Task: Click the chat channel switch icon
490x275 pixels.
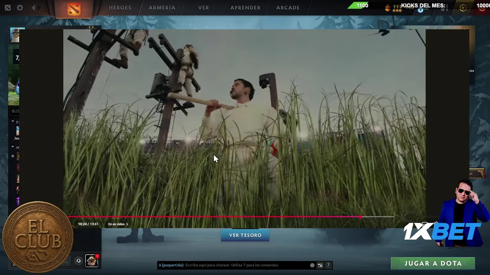Action: coord(320,265)
